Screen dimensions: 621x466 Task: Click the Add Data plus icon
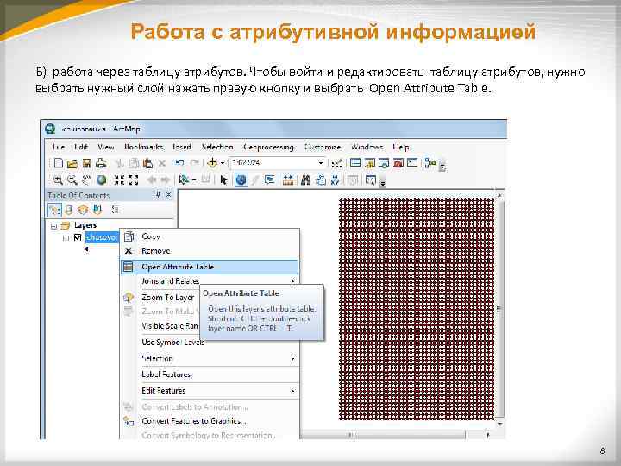click(212, 163)
